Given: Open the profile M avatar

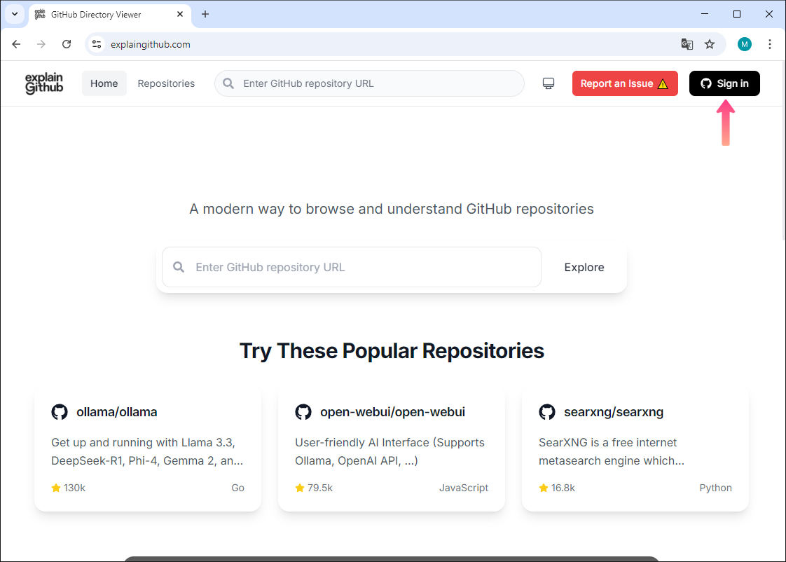Looking at the screenshot, I should point(745,44).
